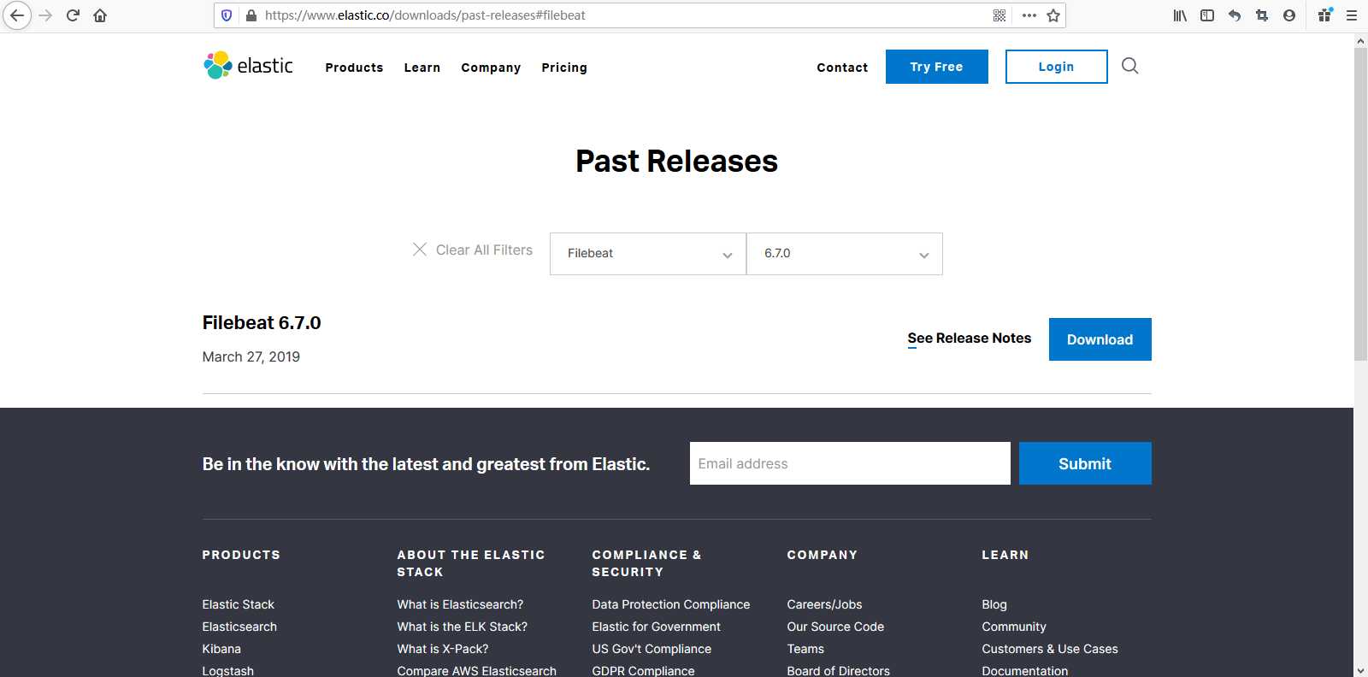Go to the browser Home page icon
Viewport: 1368px width, 677px height.
100,15
